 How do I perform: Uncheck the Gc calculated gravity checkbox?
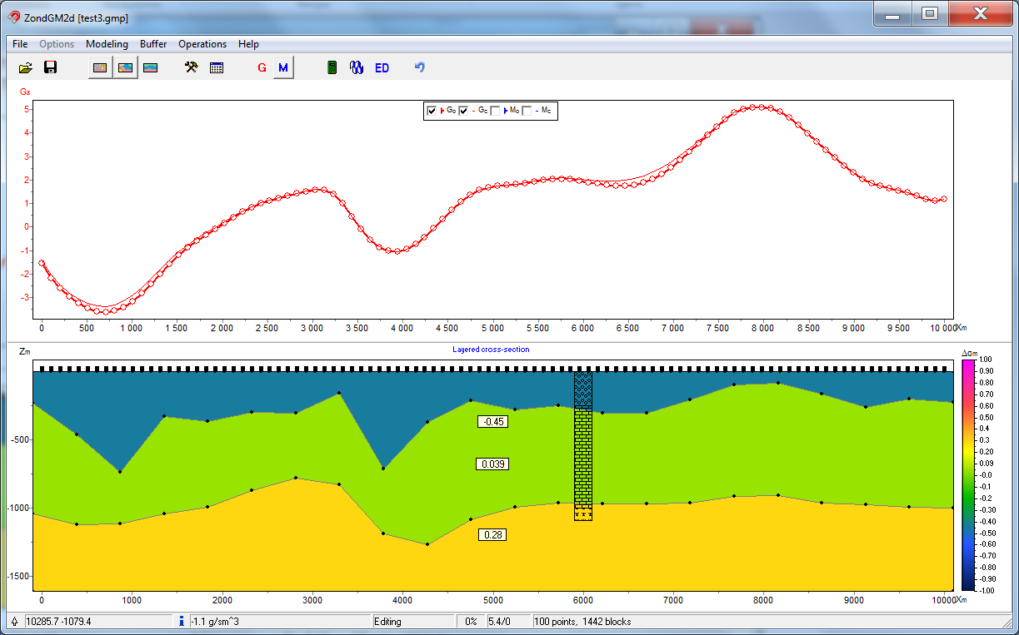tap(464, 111)
